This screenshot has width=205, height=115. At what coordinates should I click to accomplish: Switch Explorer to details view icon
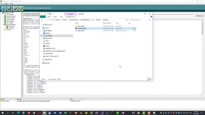(x=149, y=79)
